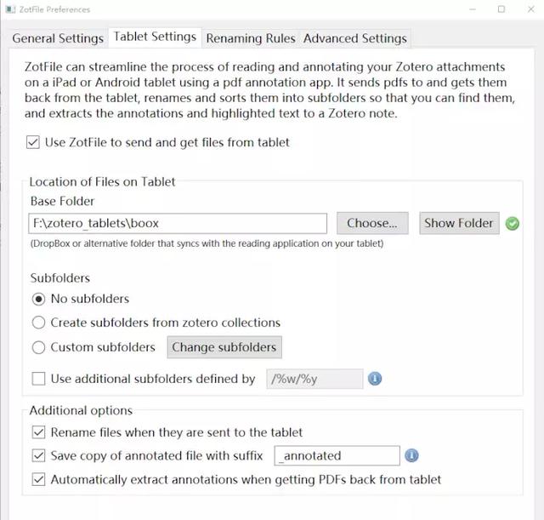
Task: Toggle Save copy of annotated file checkbox
Action: tap(38, 455)
